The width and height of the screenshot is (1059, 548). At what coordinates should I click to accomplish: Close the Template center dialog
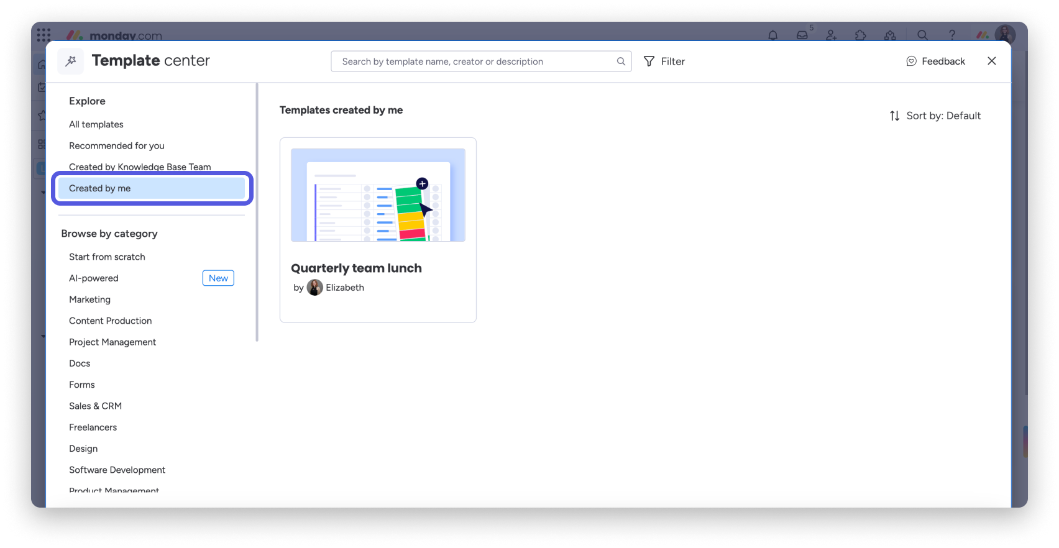tap(991, 61)
